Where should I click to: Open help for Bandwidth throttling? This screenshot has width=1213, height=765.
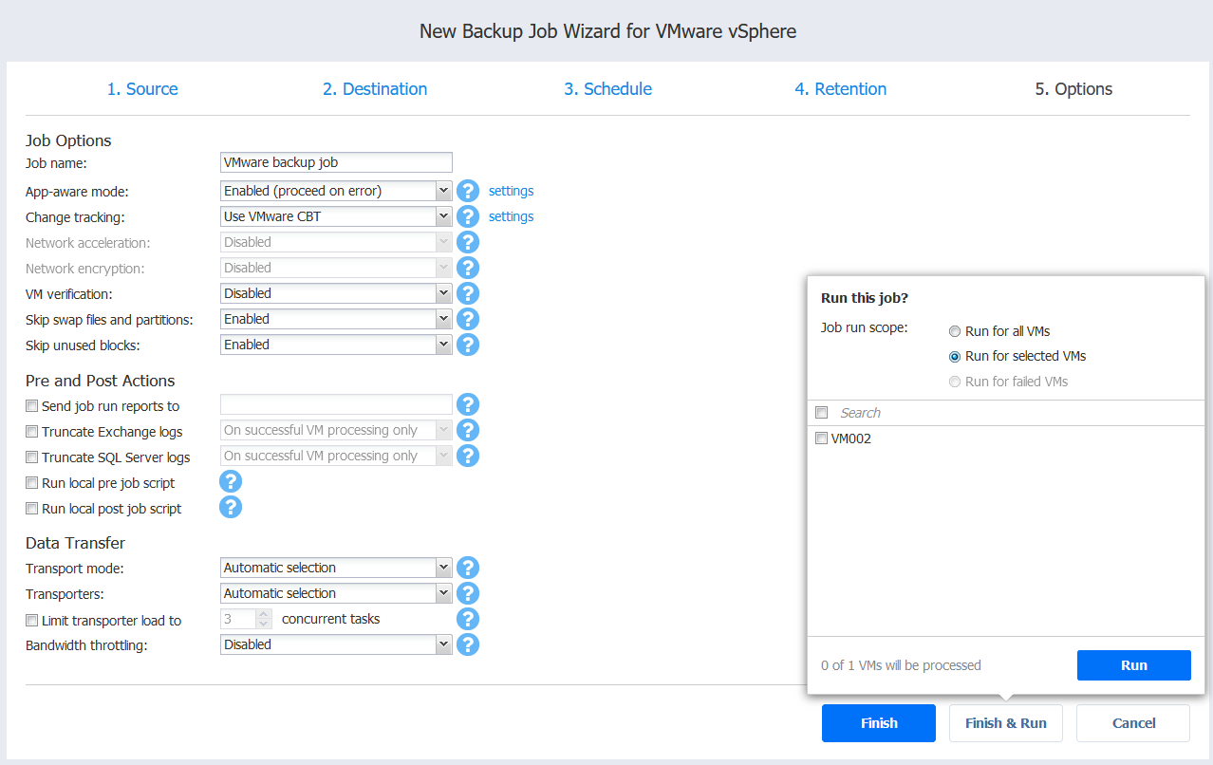tap(467, 644)
